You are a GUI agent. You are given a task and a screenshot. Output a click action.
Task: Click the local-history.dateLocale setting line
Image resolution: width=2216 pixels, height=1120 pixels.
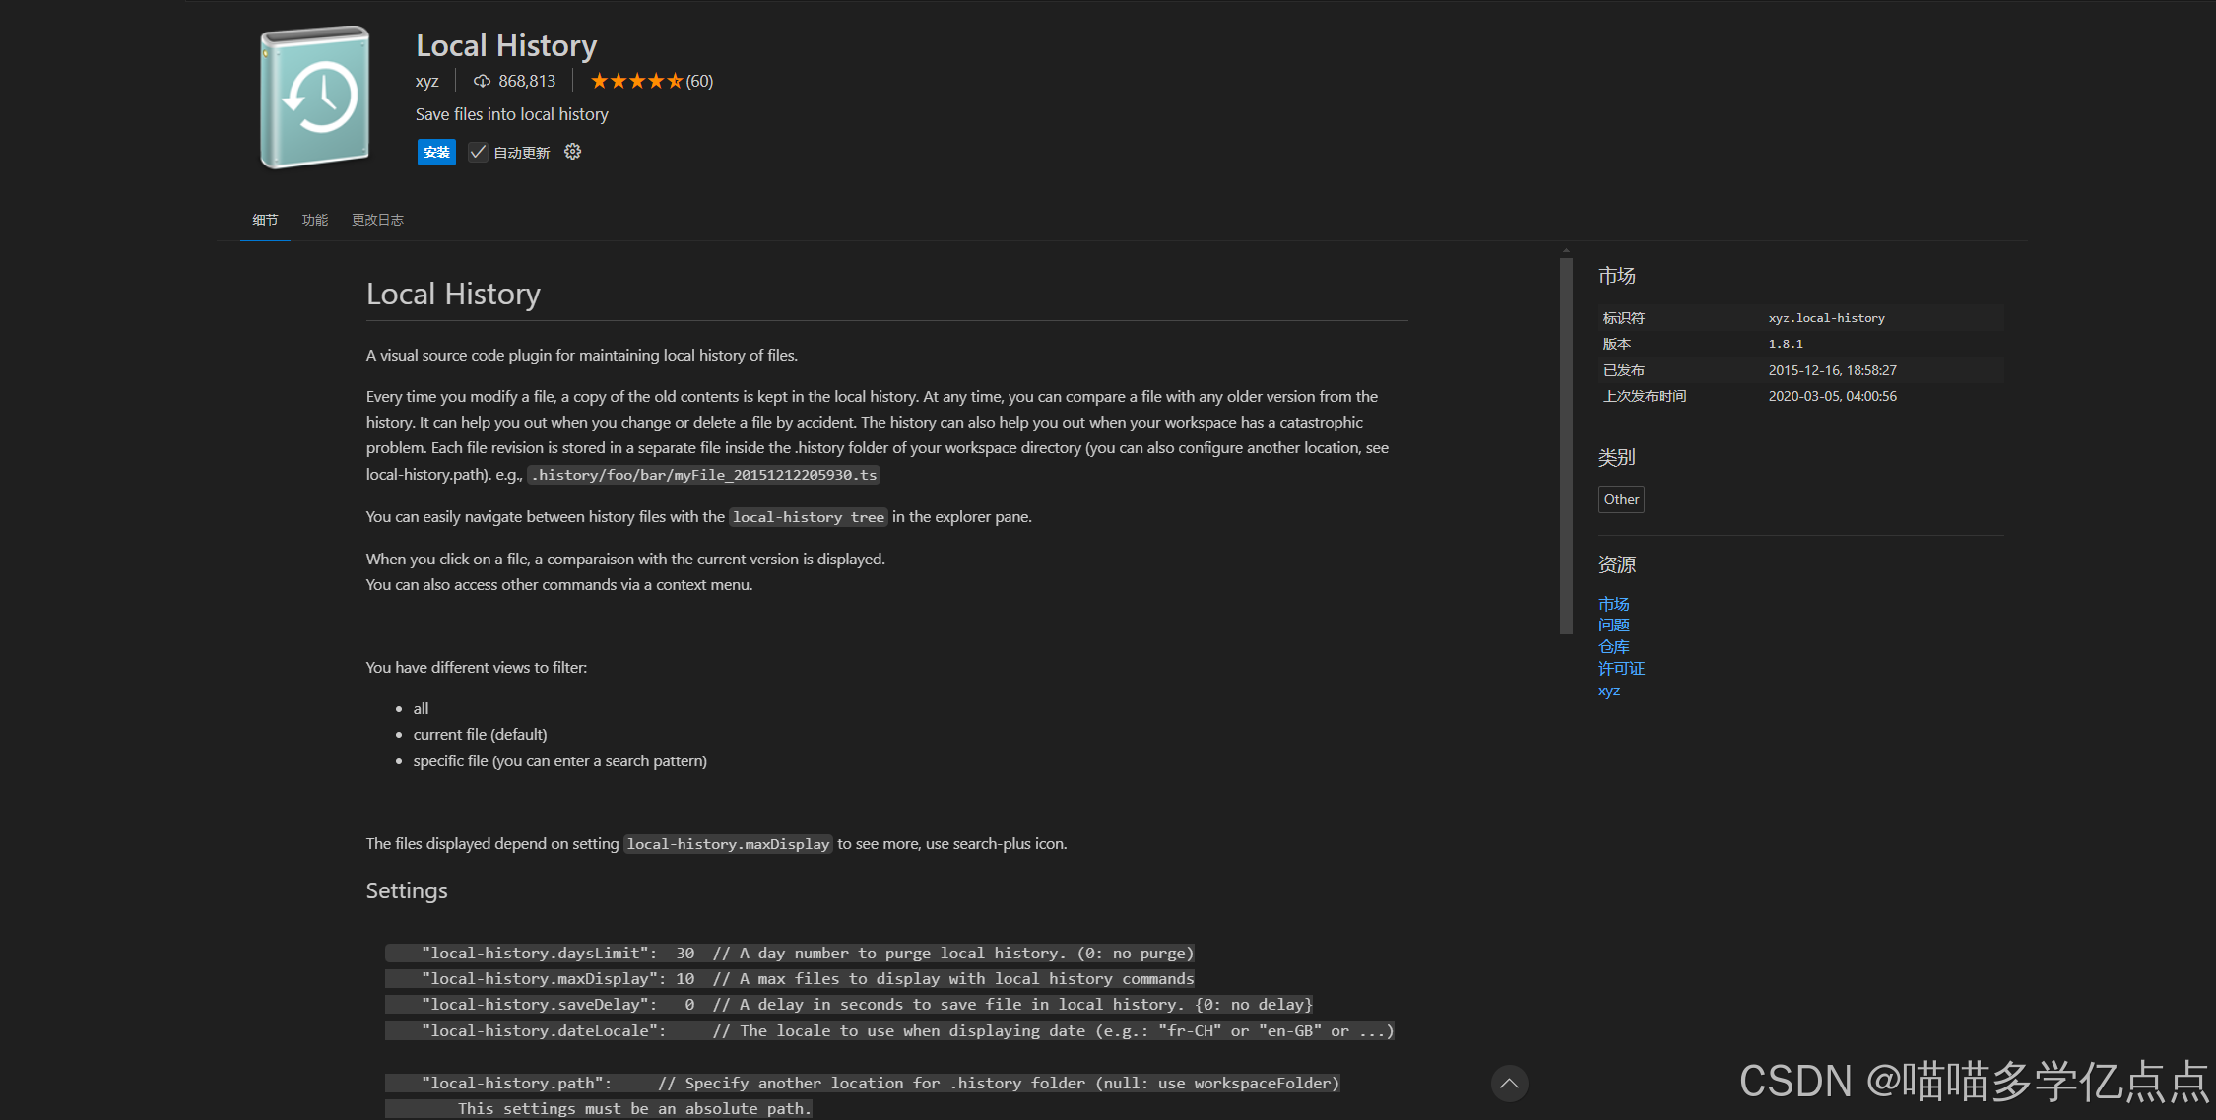pos(889,1031)
